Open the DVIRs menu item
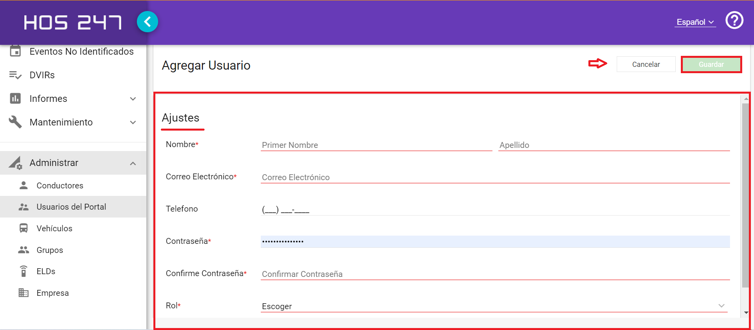Screen dimensions: 754x330 coord(73,75)
